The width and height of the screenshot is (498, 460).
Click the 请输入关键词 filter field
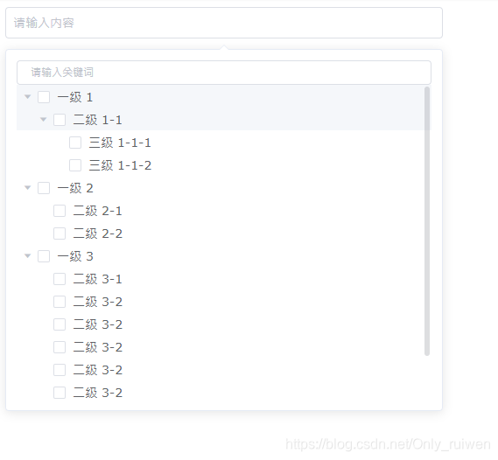click(x=224, y=73)
